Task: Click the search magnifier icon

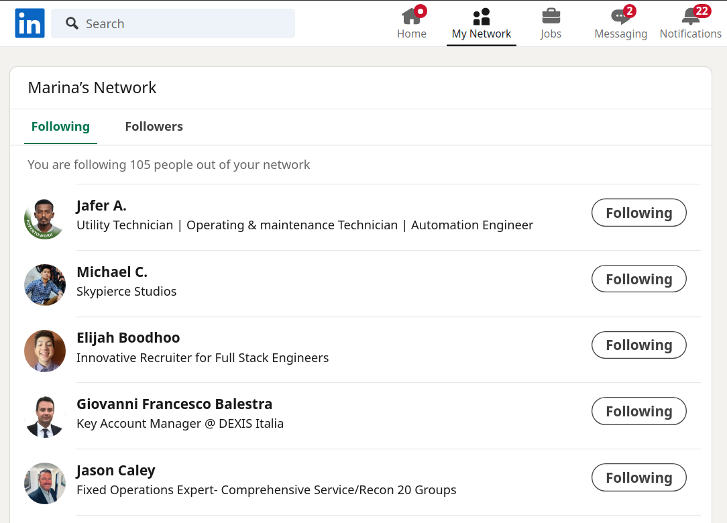Action: tap(72, 23)
